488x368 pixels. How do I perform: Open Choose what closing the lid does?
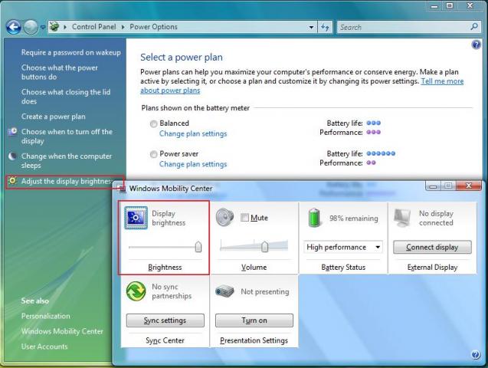[66, 97]
